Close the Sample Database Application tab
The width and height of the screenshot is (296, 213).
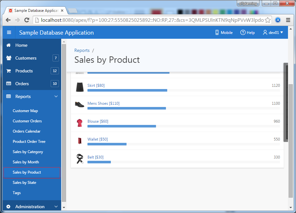click(62, 11)
